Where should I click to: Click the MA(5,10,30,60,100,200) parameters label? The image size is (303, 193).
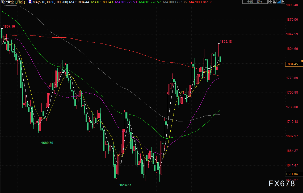click(x=50, y=2)
